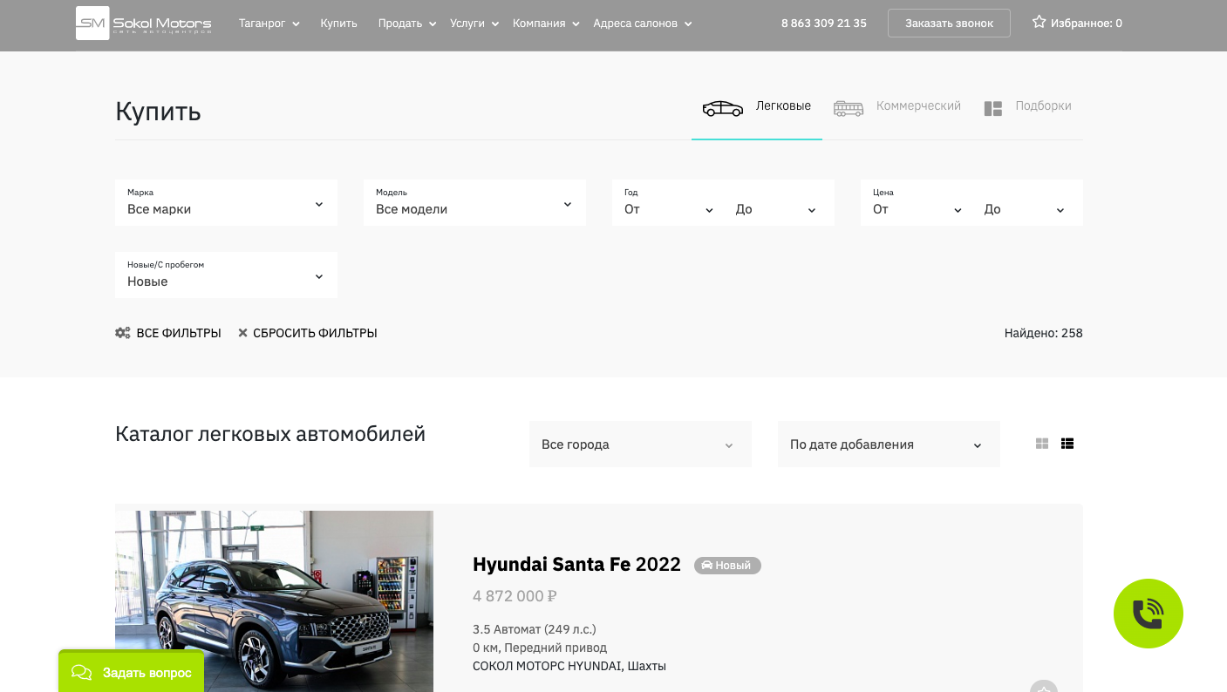Click the Найдено: 258 results count
The height and width of the screenshot is (692, 1227).
1043,333
